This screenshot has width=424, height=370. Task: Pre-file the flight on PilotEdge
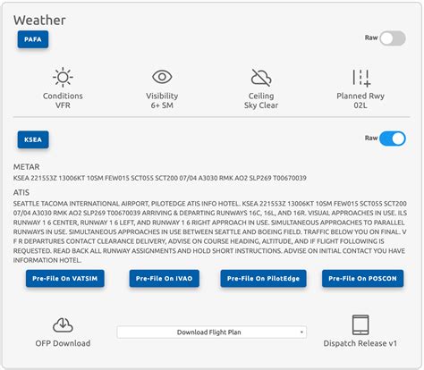[263, 279]
